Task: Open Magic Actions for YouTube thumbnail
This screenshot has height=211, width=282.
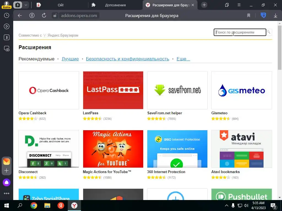Action: (113, 149)
